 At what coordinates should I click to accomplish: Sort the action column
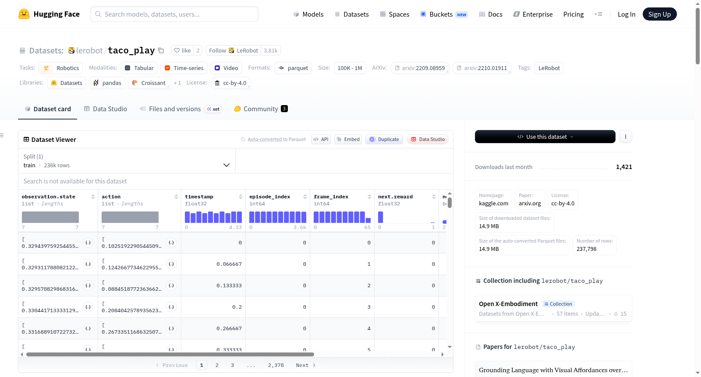tap(176, 197)
